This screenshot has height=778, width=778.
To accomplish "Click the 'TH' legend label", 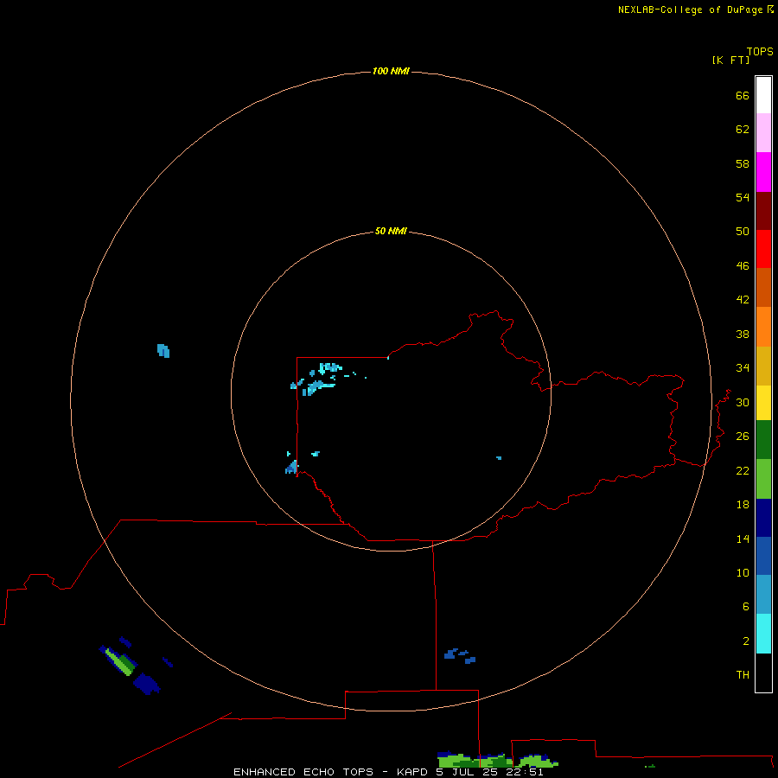I will point(743,674).
